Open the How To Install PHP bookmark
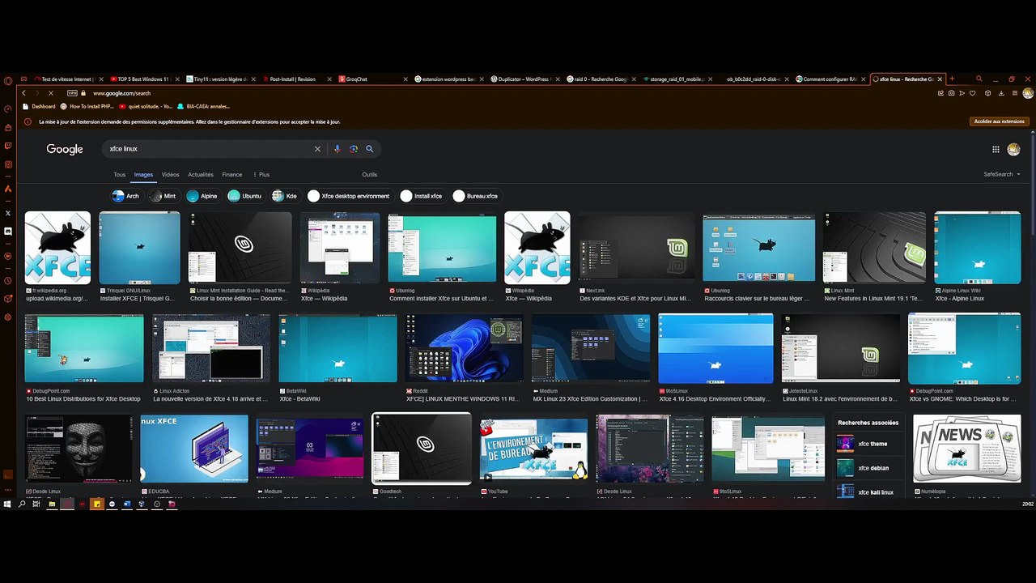 pos(87,106)
